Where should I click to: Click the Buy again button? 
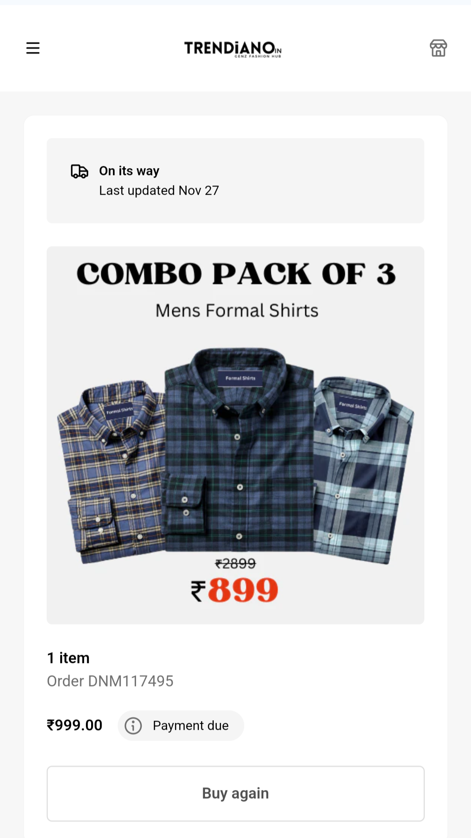[235, 793]
